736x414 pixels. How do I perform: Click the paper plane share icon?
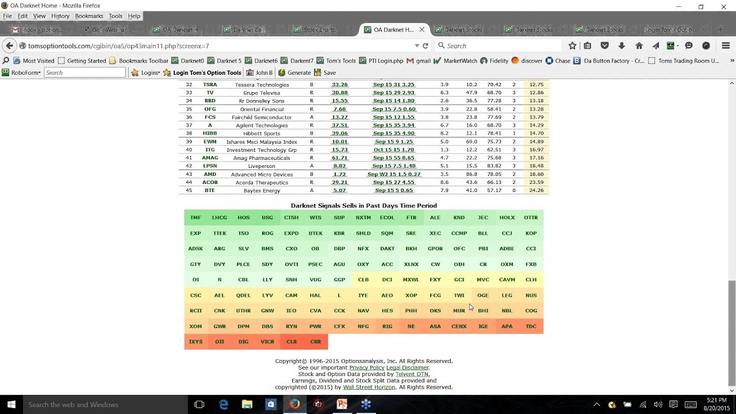click(655, 45)
